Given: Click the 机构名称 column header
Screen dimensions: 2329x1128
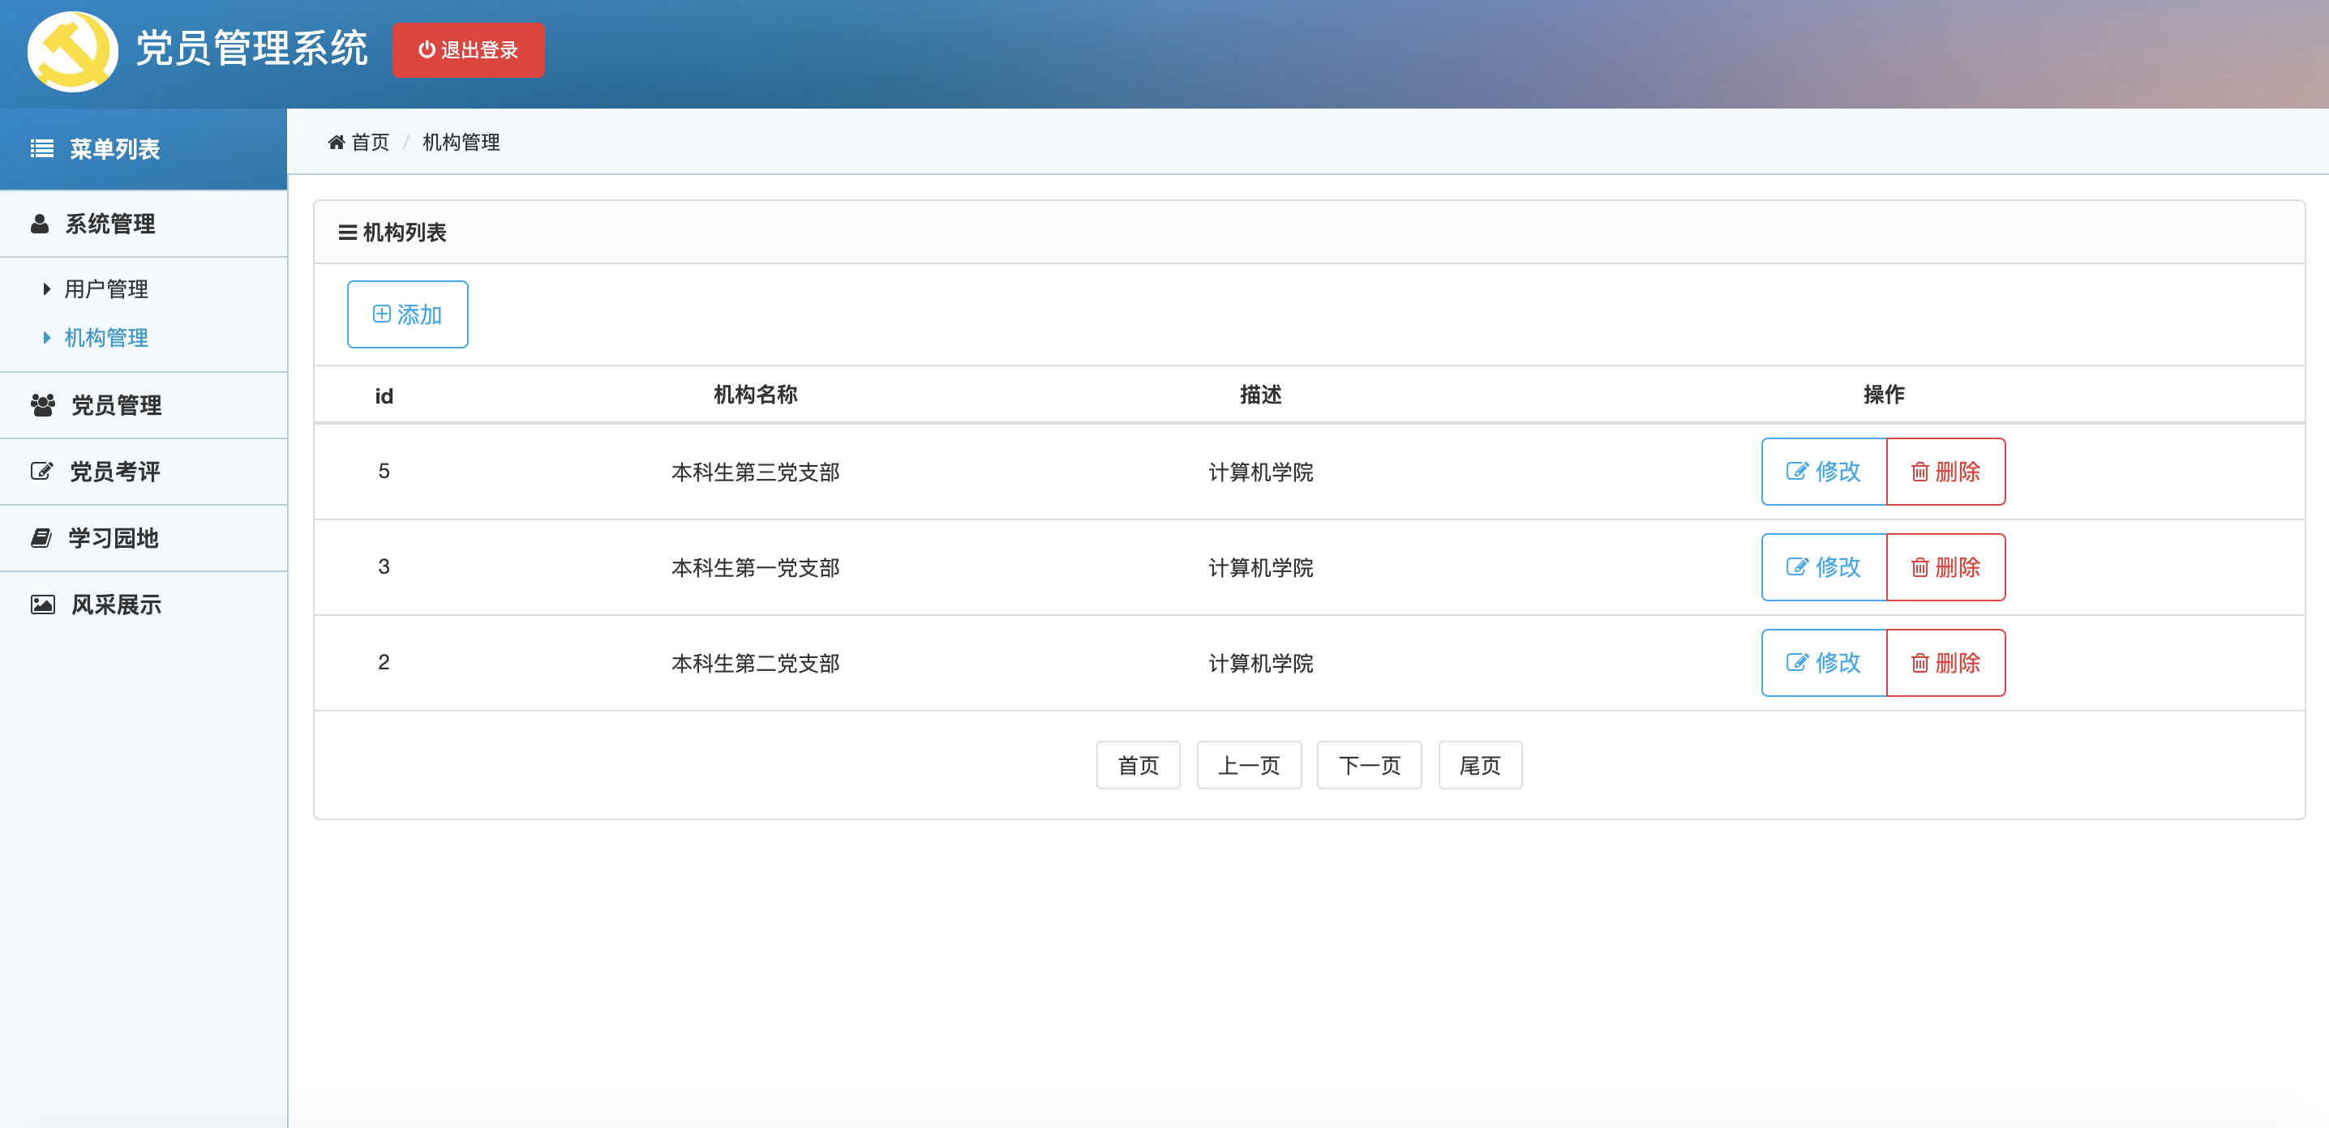Looking at the screenshot, I should (756, 395).
